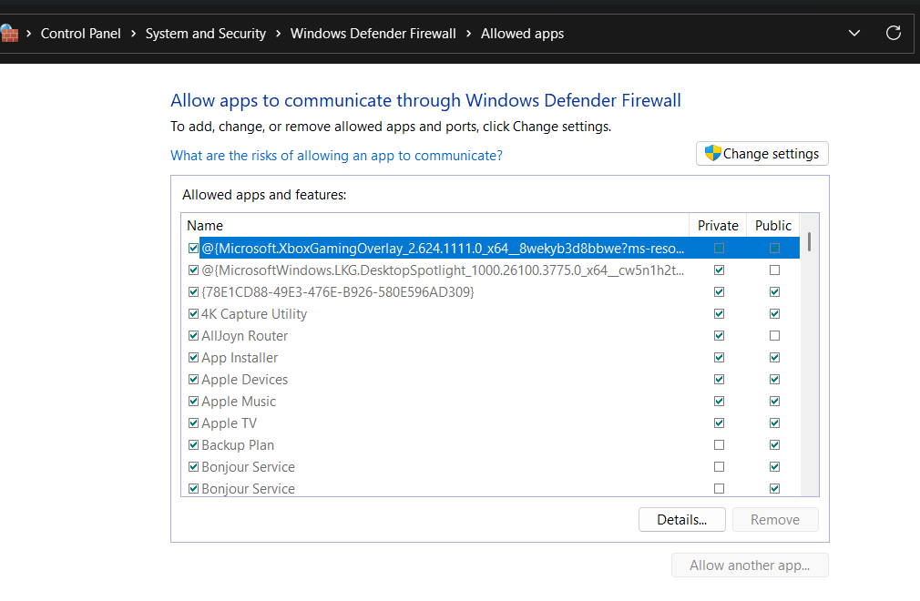Image resolution: width=920 pixels, height=601 pixels.
Task: Toggle checkbox next to Backup Plan
Action: [x=193, y=445]
